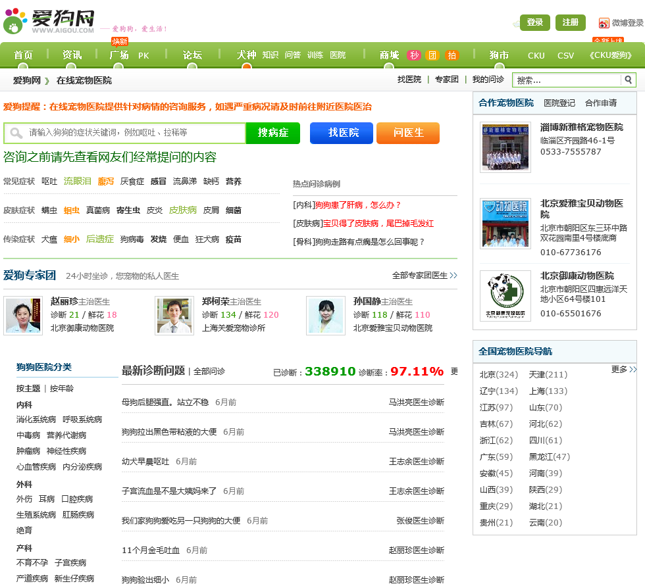Click the Weibo login icon
This screenshot has height=586, width=645.
coord(604,23)
